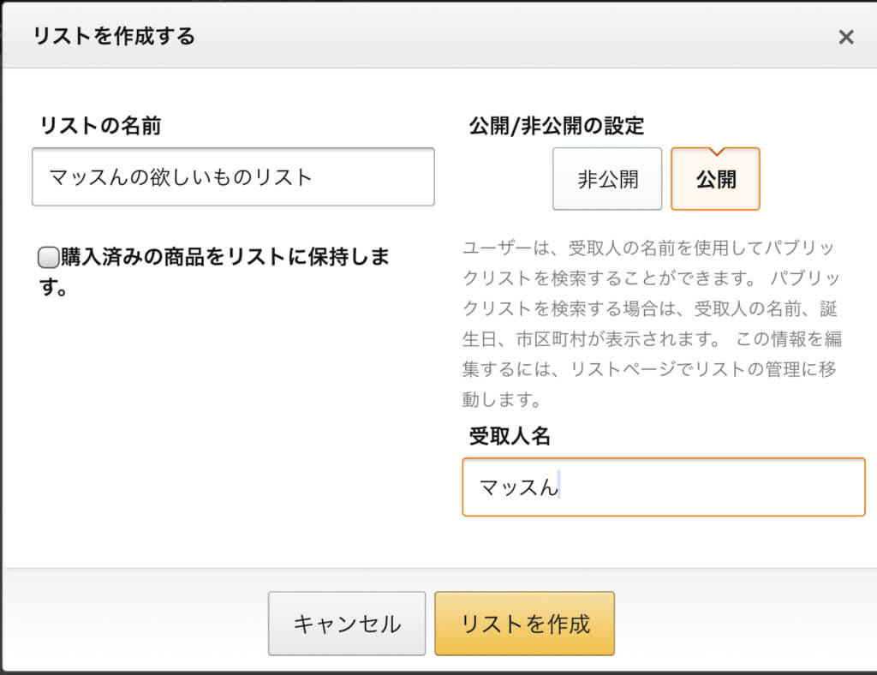Click the 公開/非公開の設定 heading
This screenshot has height=675, width=877.
557,126
